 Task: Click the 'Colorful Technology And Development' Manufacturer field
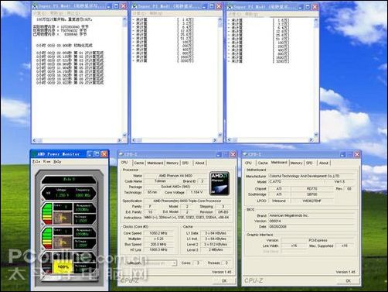point(312,176)
